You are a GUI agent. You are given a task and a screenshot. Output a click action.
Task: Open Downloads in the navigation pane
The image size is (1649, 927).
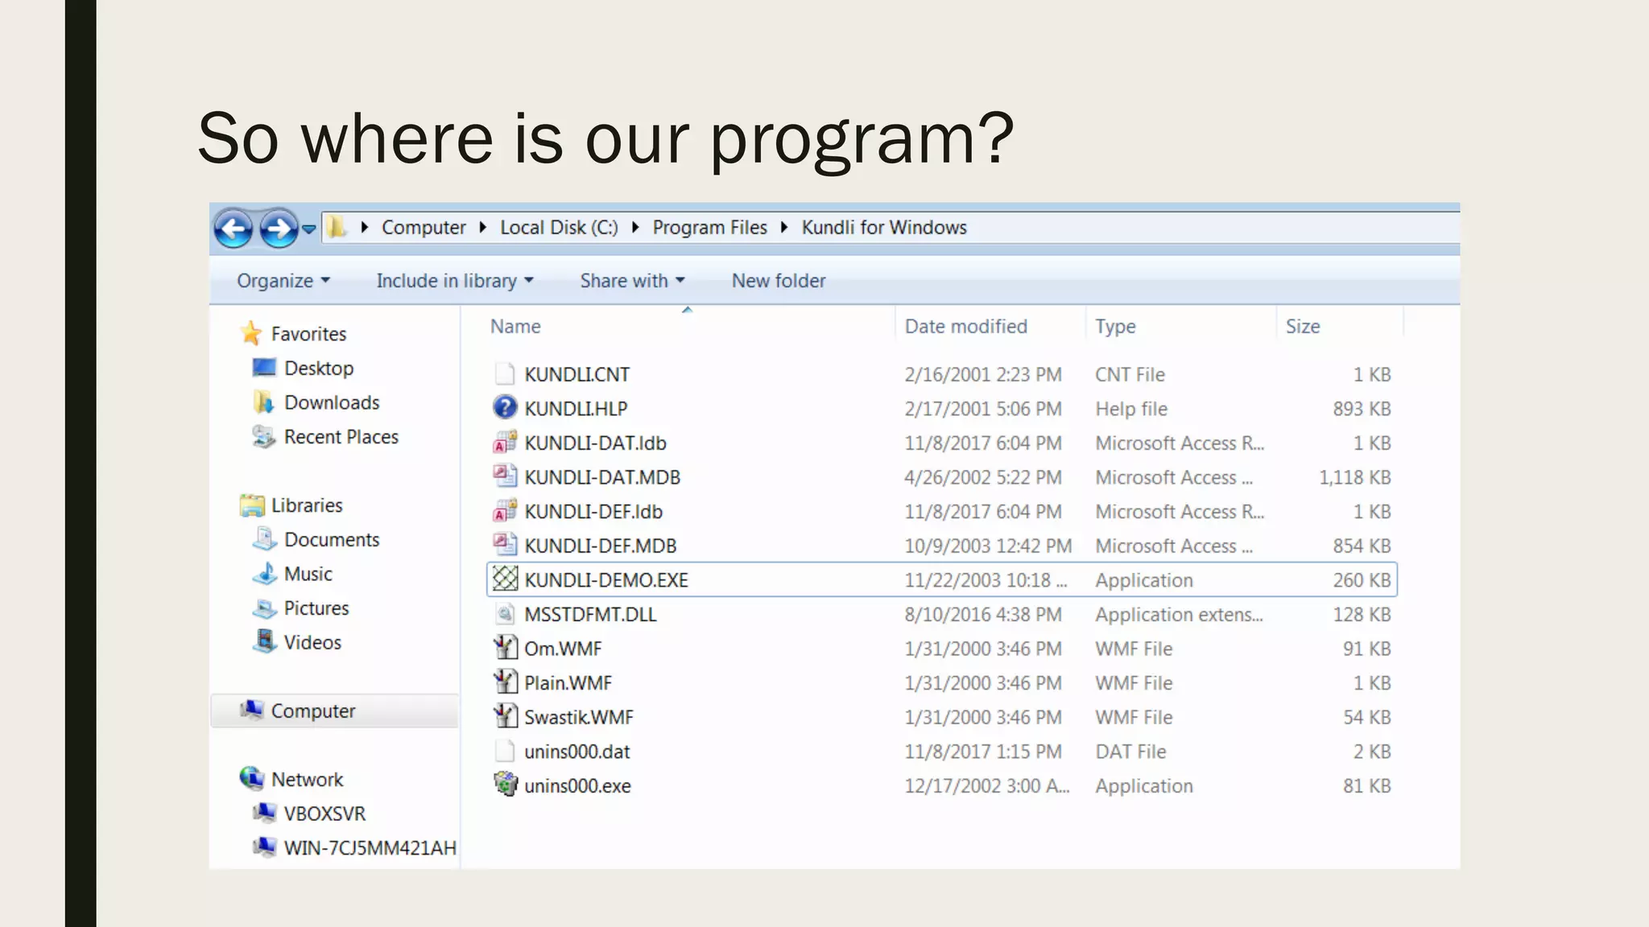tap(332, 402)
